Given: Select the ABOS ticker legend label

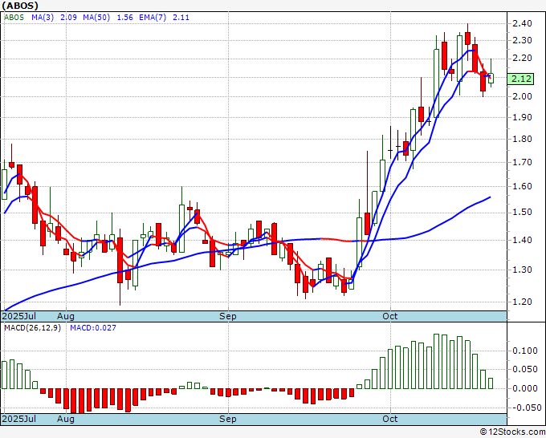Looking at the screenshot, I should coord(14,18).
